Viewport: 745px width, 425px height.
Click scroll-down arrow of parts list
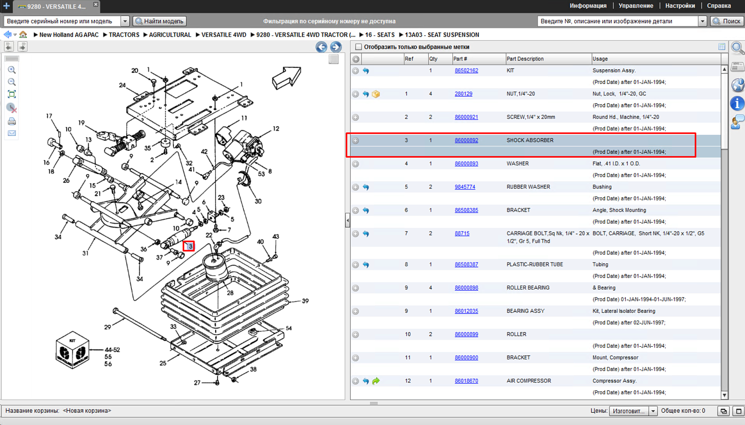(725, 396)
